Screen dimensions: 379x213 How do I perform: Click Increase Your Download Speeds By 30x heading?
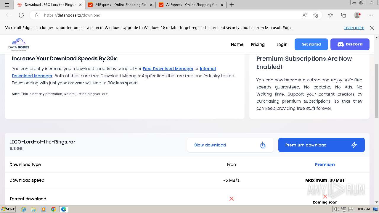coord(64,59)
